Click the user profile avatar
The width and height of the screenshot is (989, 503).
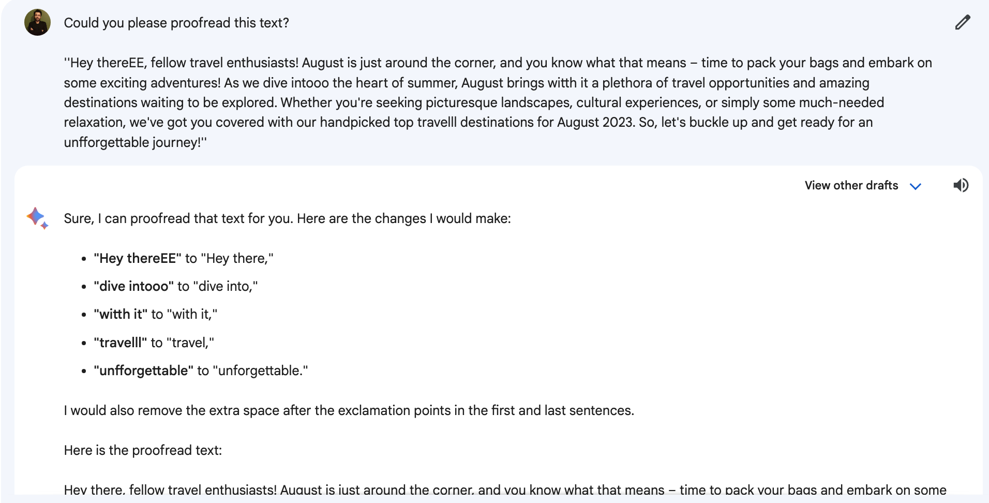tap(37, 22)
